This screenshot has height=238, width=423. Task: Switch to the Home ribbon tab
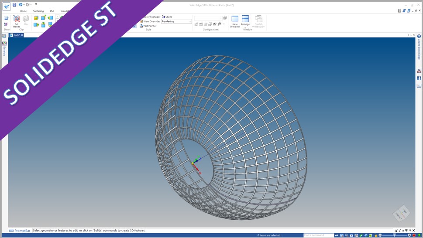click(x=23, y=11)
